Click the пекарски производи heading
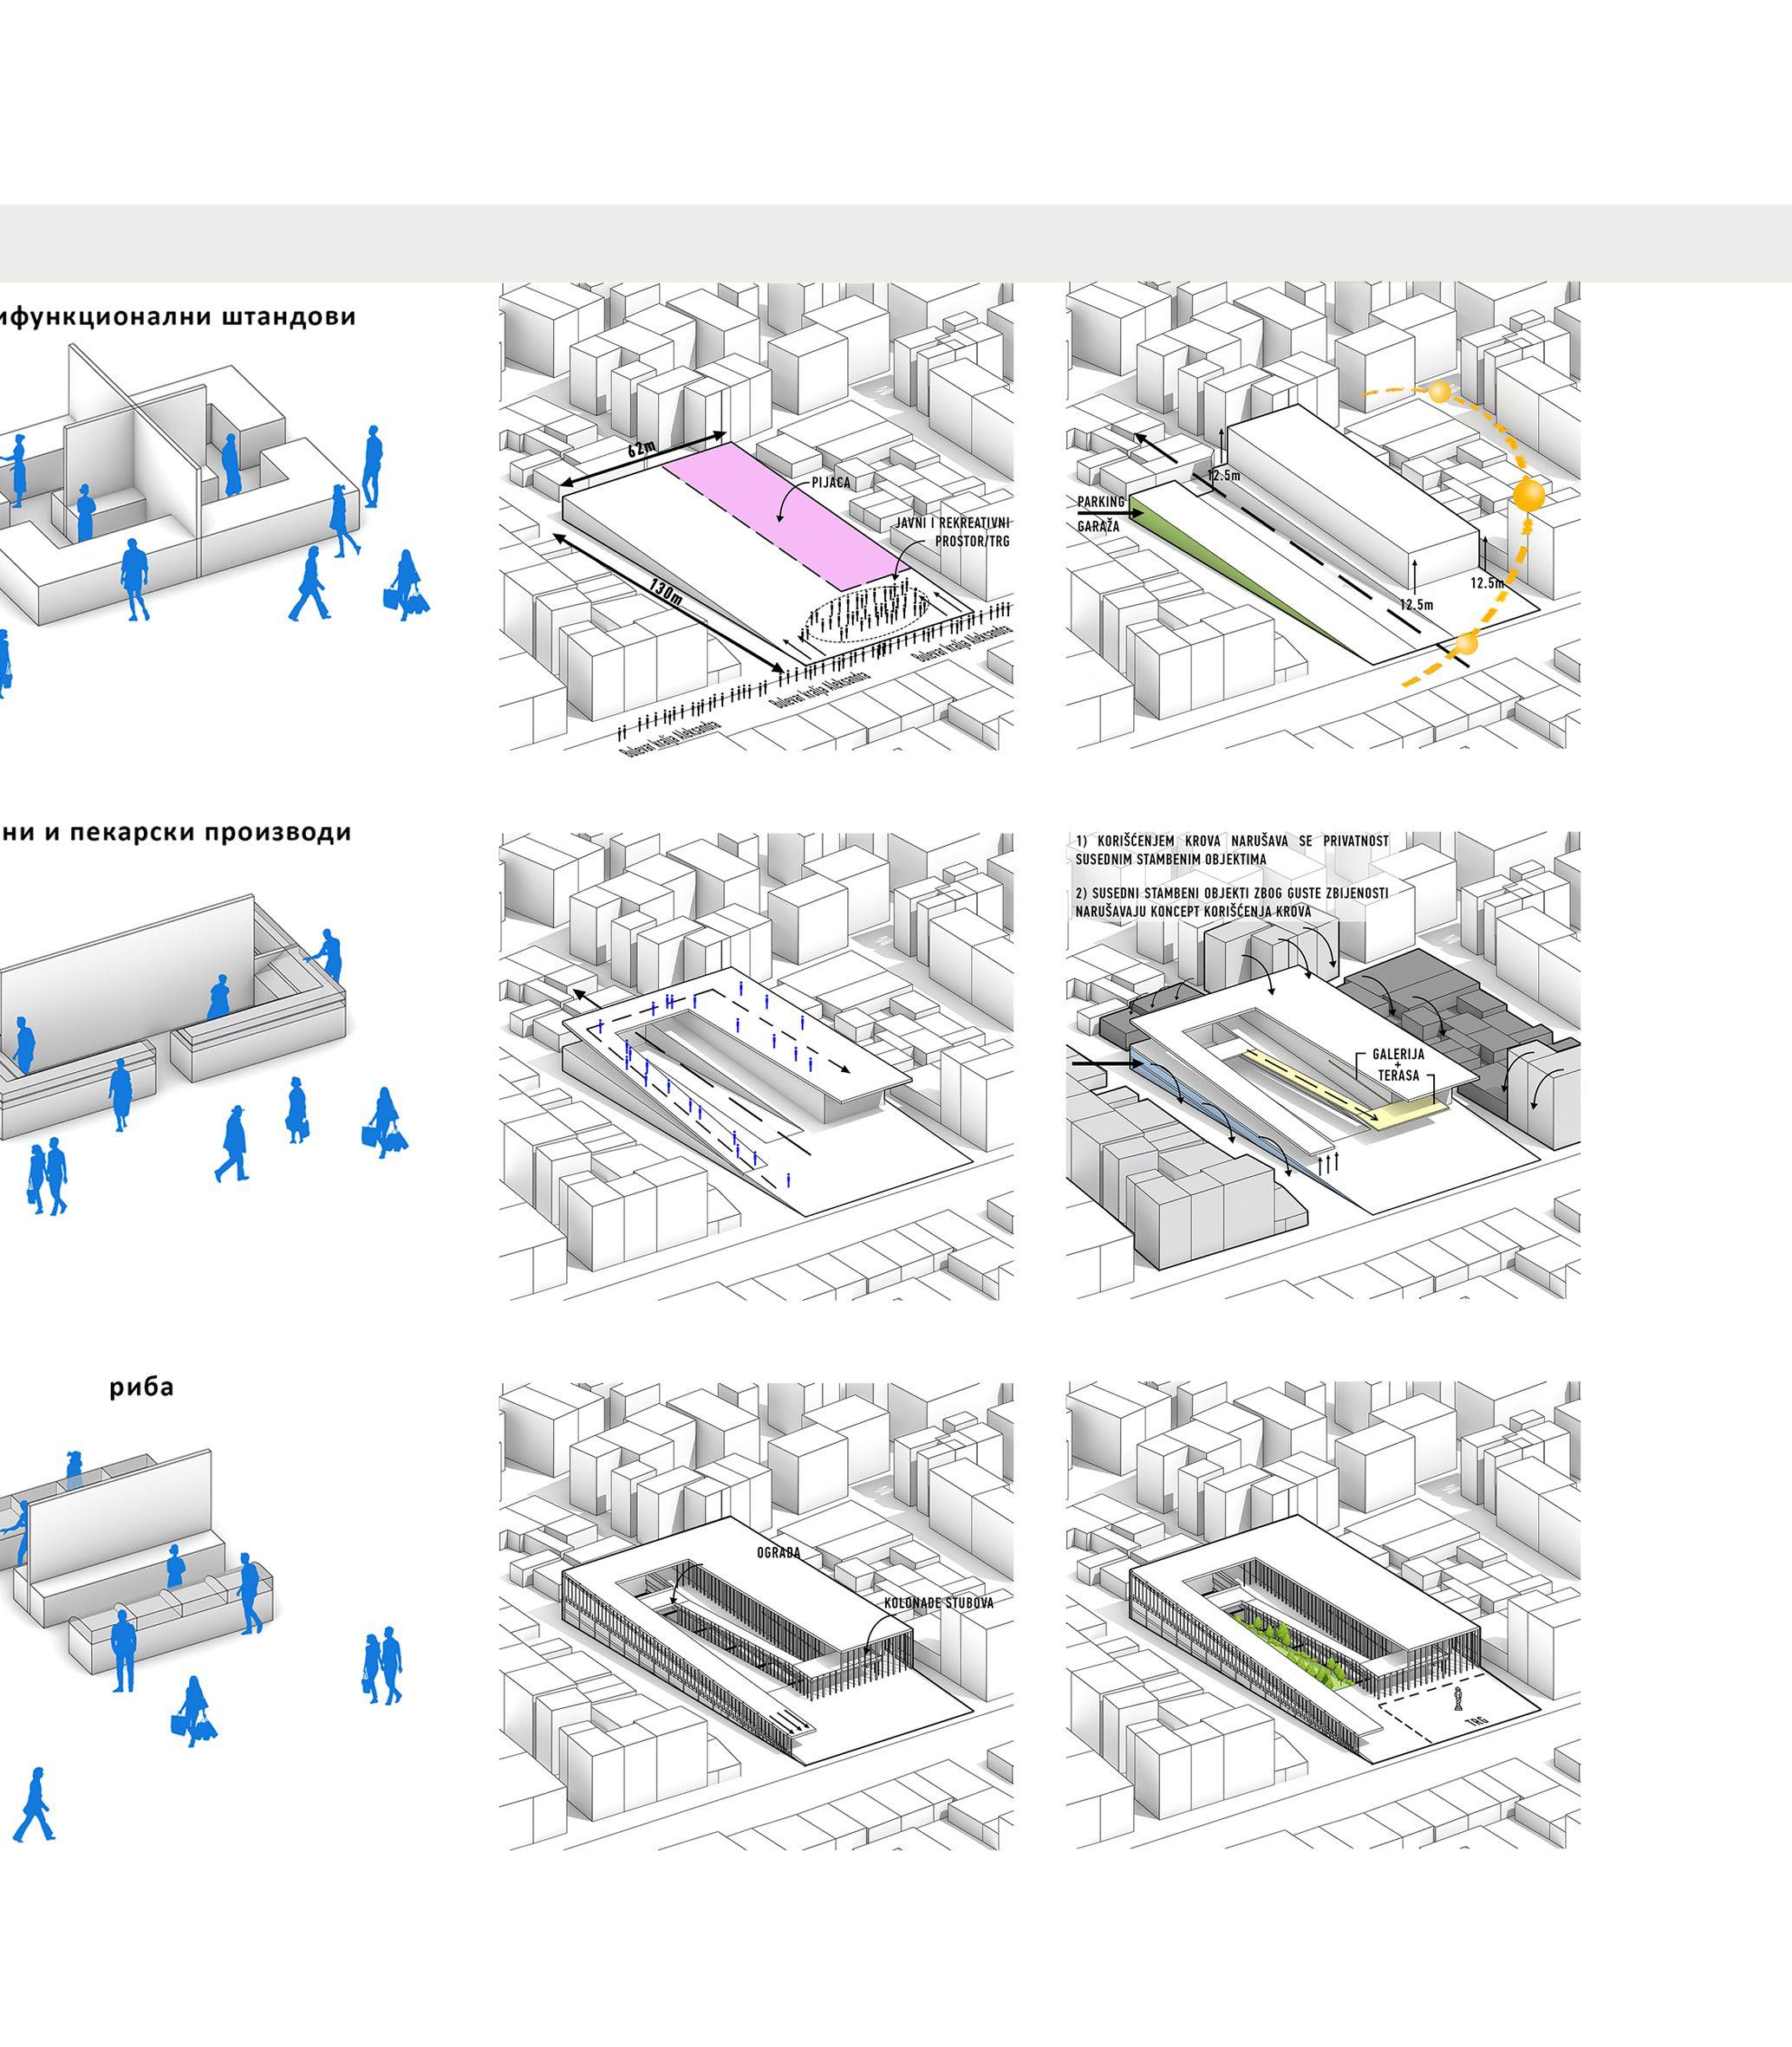The image size is (1792, 2047). (x=181, y=832)
